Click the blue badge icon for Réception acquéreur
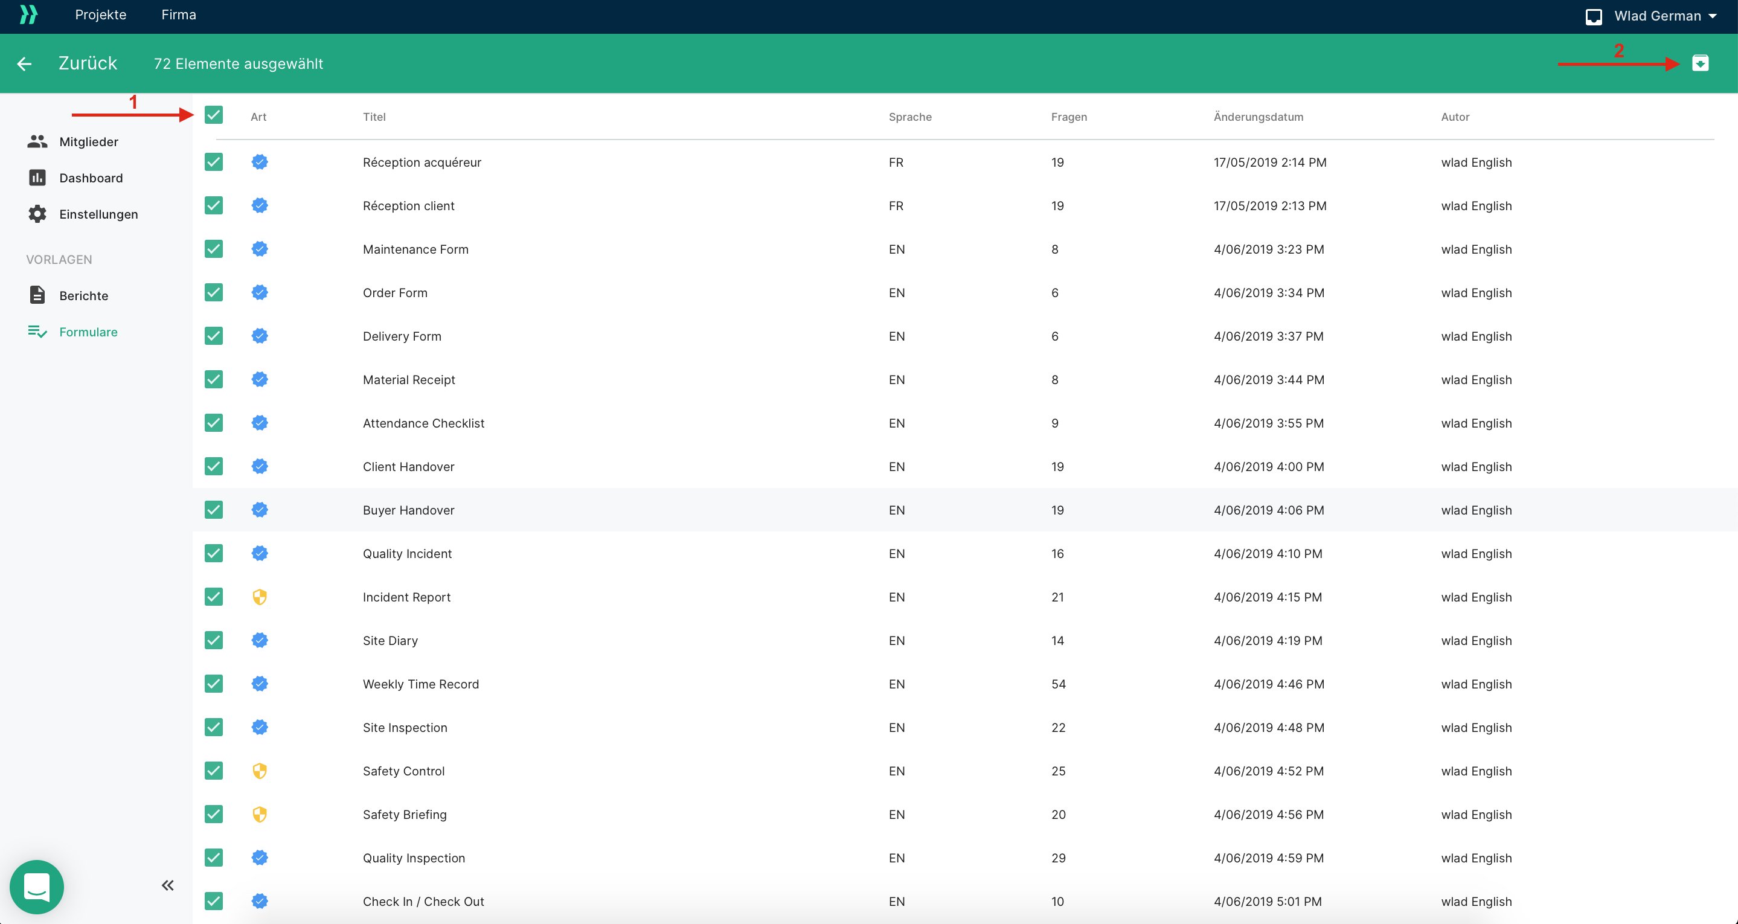Image resolution: width=1738 pixels, height=924 pixels. click(260, 162)
